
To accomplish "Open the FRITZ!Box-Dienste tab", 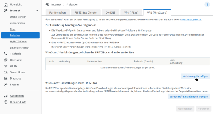I will (x=85, y=13).
